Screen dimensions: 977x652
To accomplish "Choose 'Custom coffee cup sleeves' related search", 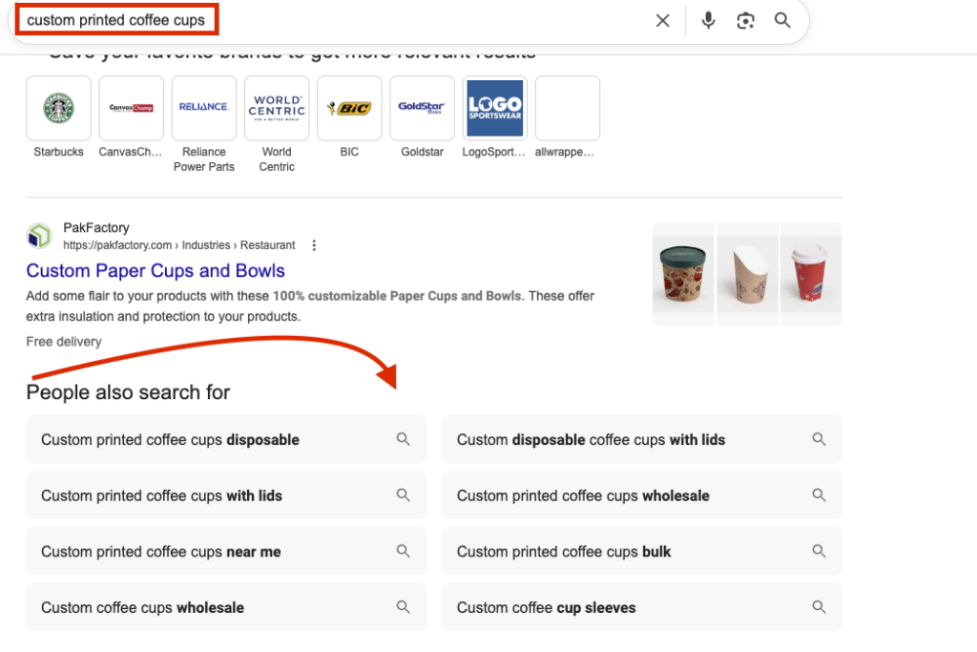I will click(642, 608).
